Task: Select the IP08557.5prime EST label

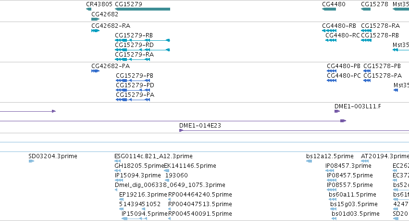Action: coord(350,186)
